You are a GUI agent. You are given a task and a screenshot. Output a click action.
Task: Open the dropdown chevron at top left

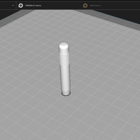[x=13, y=5]
